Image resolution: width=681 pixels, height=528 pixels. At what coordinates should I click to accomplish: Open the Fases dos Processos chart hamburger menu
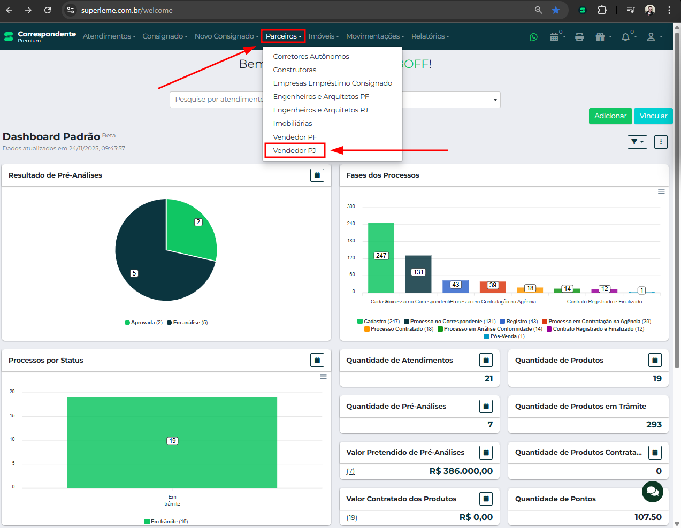(661, 192)
